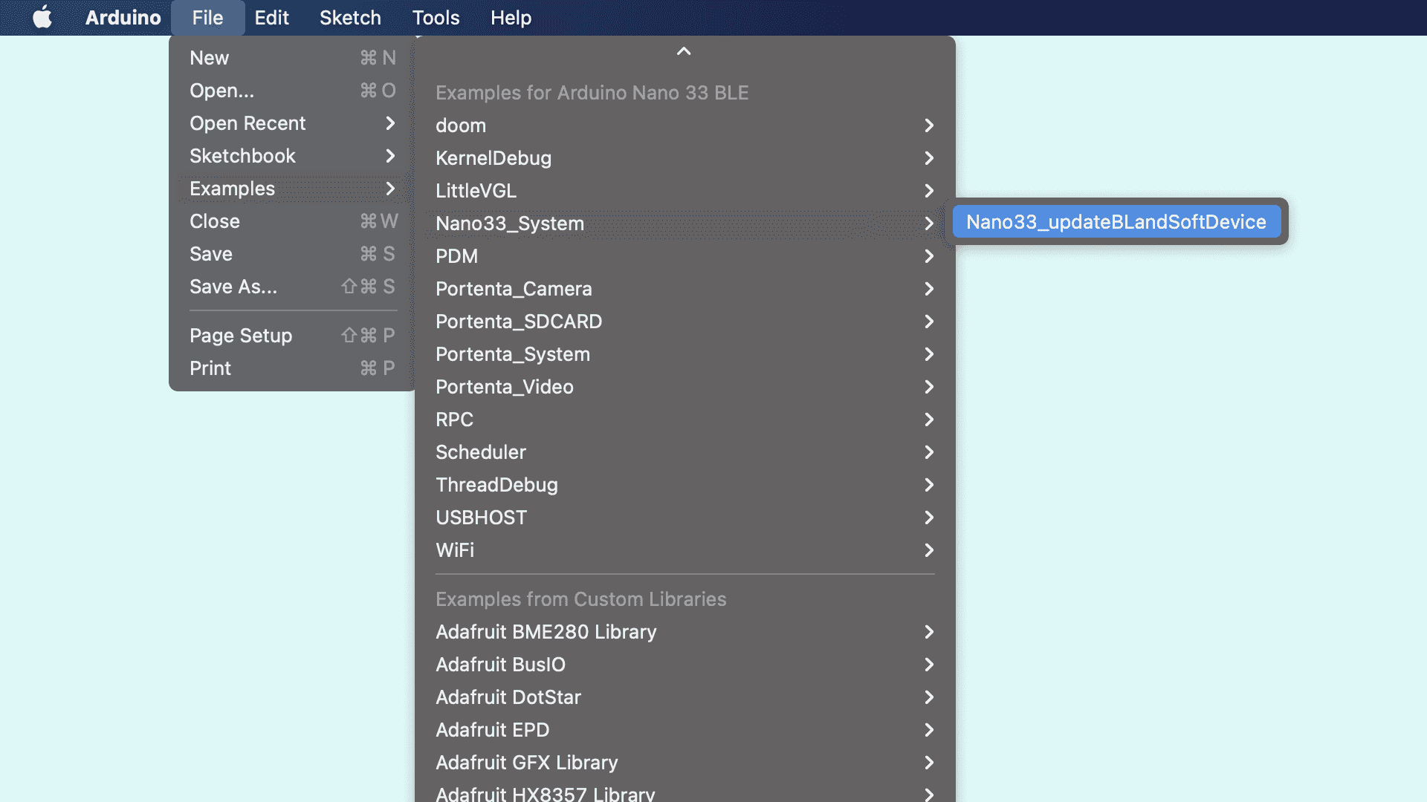Image resolution: width=1427 pixels, height=802 pixels.
Task: Click the Apple logo menu icon
Action: [x=42, y=17]
